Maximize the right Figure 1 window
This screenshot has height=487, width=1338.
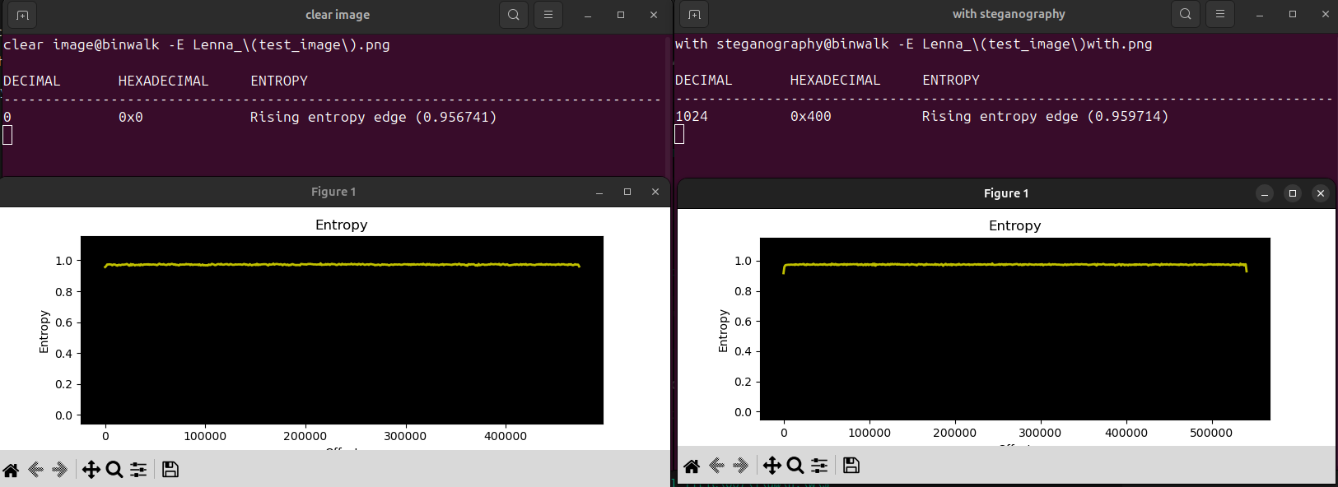tap(1293, 193)
